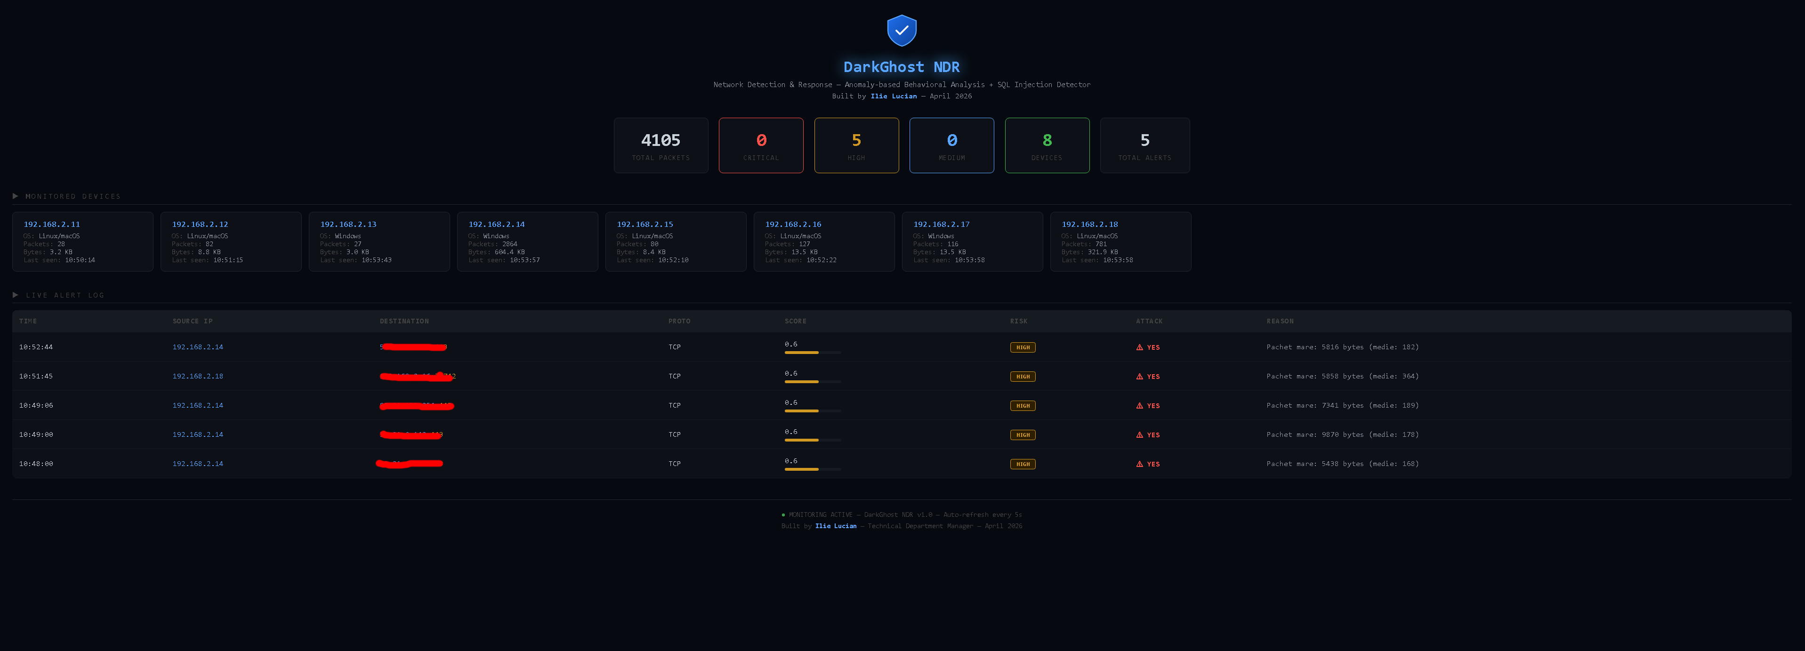Click the HIGH risk badge at 10:52:44
Viewport: 1805px width, 651px height.
(x=1023, y=347)
